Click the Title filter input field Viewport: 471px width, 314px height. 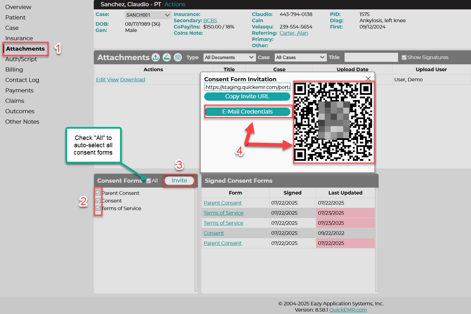point(371,57)
